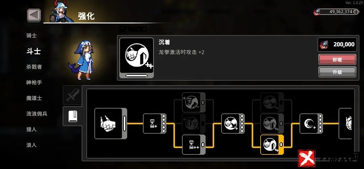The width and height of the screenshot is (364, 169).
Task: Choose 杀戮者 class from the list
Action: [34, 67]
